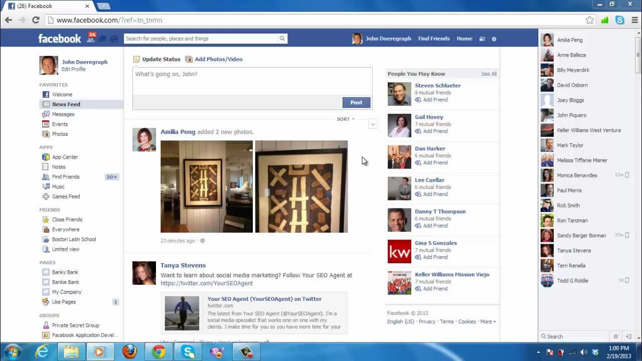Viewport: 642px width, 361px height.
Task: Open John Doeregraph profile in header
Action: 388,39
